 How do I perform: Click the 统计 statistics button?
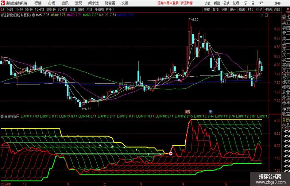pyautogui.click(x=233, y=9)
